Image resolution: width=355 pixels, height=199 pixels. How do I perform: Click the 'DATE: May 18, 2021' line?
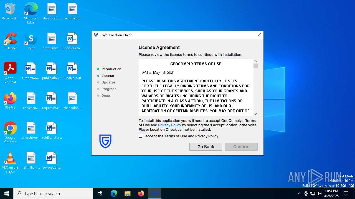tap(158, 72)
